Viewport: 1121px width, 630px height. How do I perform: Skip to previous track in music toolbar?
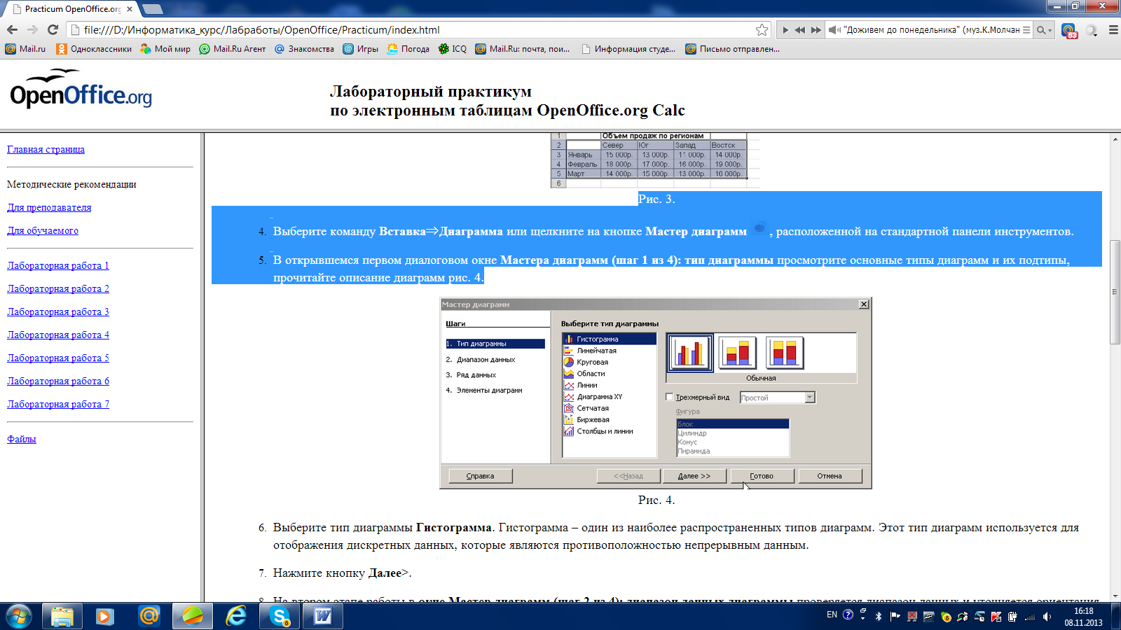800,30
